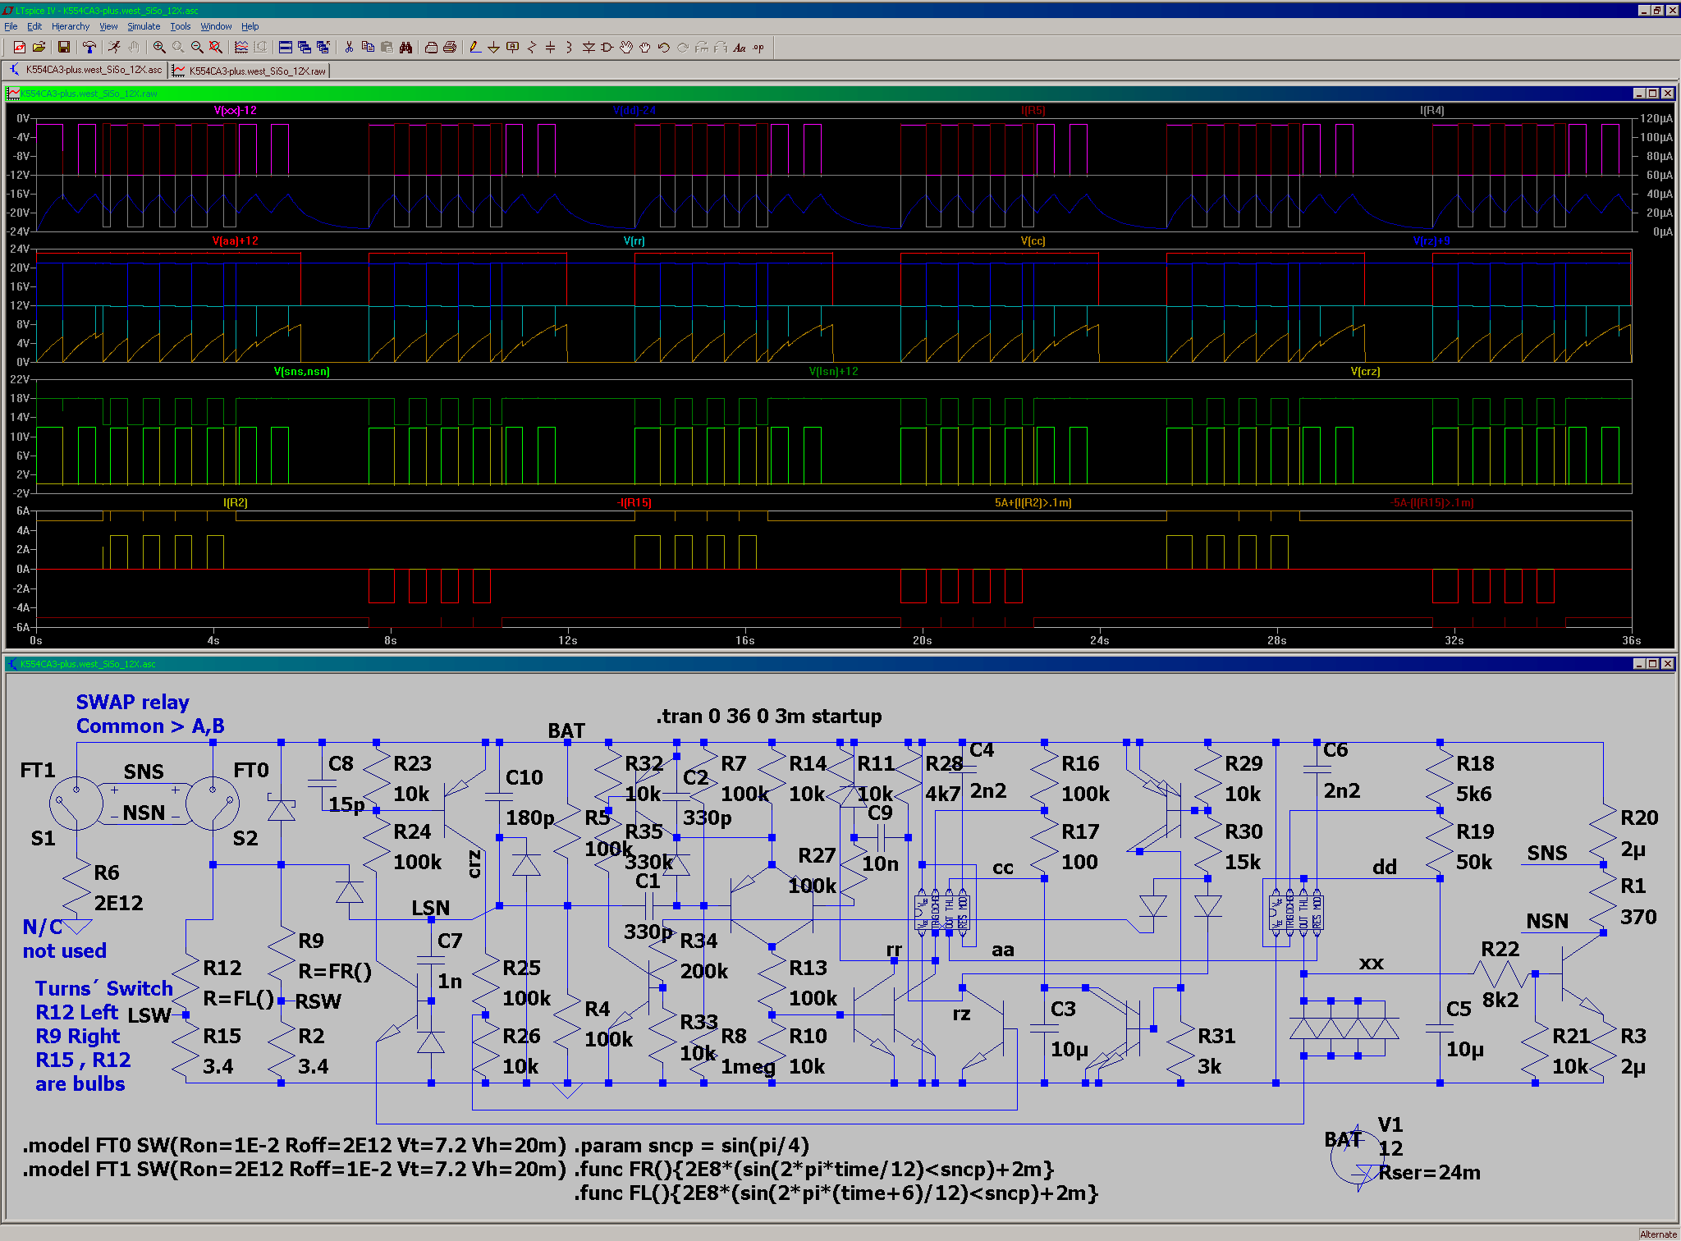Screen dimensions: 1681x1241
Task: Select the Place Resistor tool
Action: click(x=532, y=48)
